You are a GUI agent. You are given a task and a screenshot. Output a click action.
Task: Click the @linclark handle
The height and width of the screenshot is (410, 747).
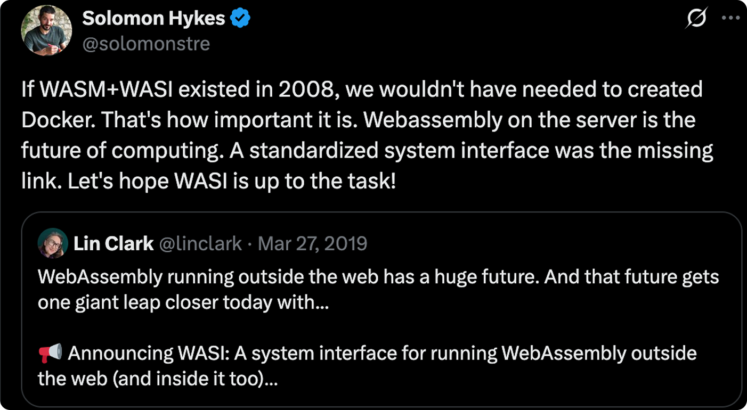click(x=202, y=244)
